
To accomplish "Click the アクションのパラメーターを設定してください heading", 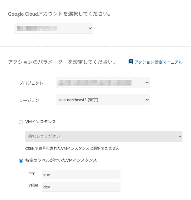I will [61, 62].
